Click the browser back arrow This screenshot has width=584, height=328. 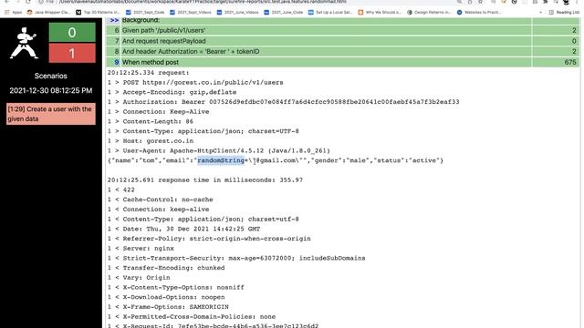point(7,2)
